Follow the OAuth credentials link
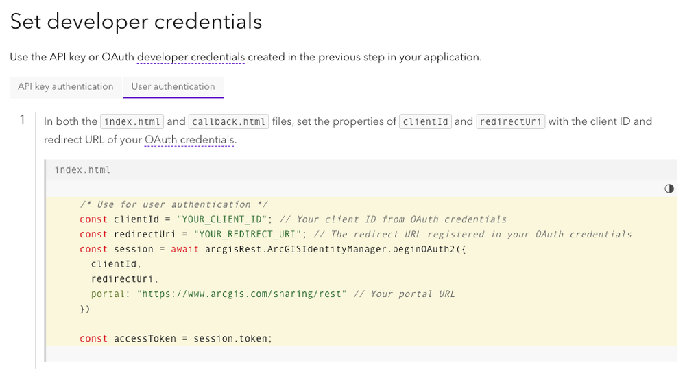685x369 pixels. [x=189, y=140]
